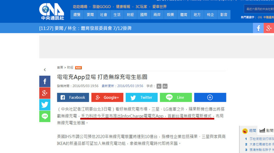Go to 首頁 in the breadcrumb
Screen dimensions: 274x153
click(x=60, y=67)
